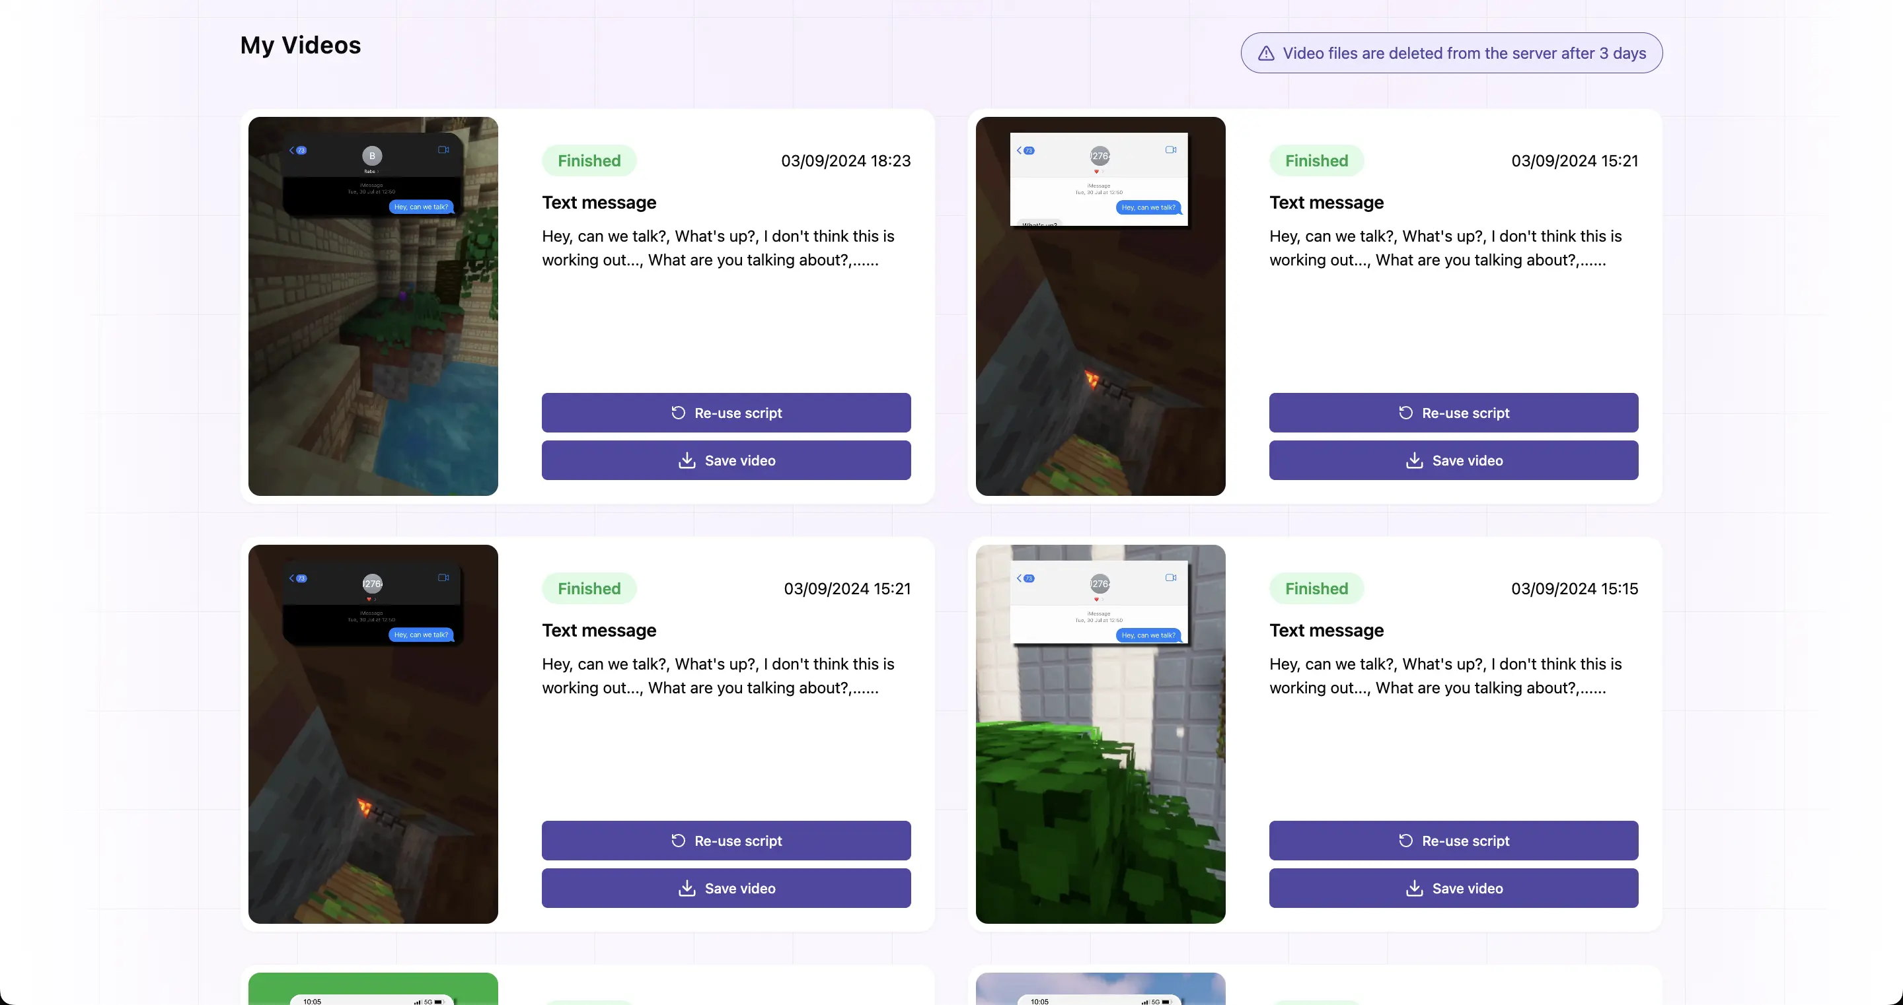
Task: Click script description beside dark-chat 15:21 thumbnail
Action: [x=718, y=676]
